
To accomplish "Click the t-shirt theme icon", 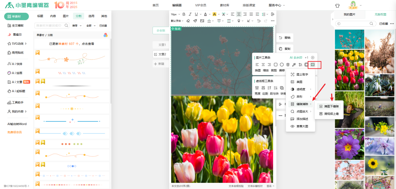I will 337,5.
